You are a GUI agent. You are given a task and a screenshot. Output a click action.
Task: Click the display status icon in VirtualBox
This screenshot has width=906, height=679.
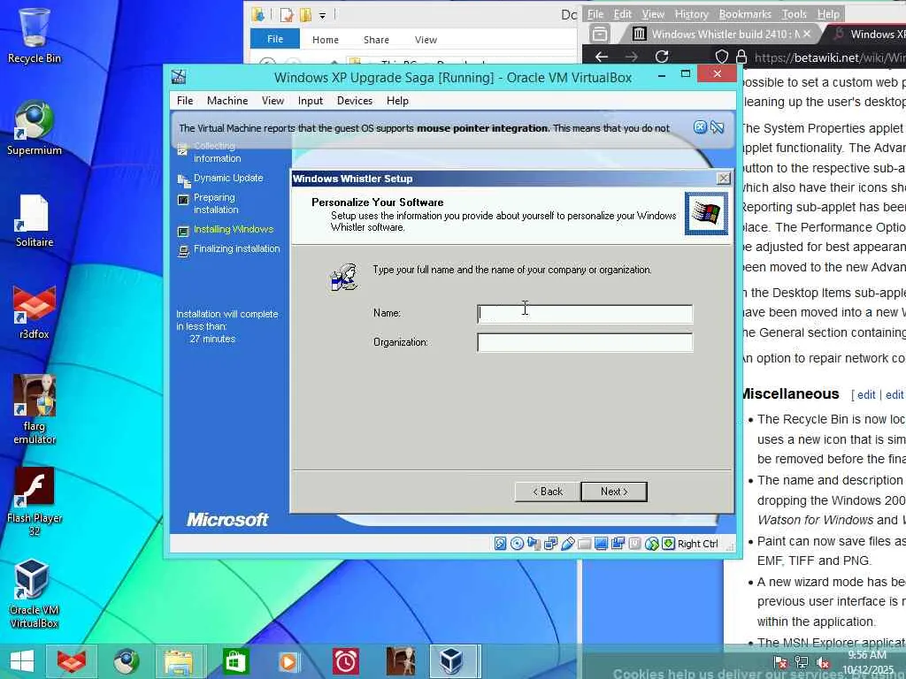(x=601, y=544)
